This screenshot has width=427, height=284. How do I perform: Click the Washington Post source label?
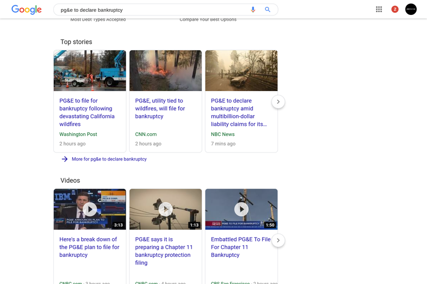[78, 134]
